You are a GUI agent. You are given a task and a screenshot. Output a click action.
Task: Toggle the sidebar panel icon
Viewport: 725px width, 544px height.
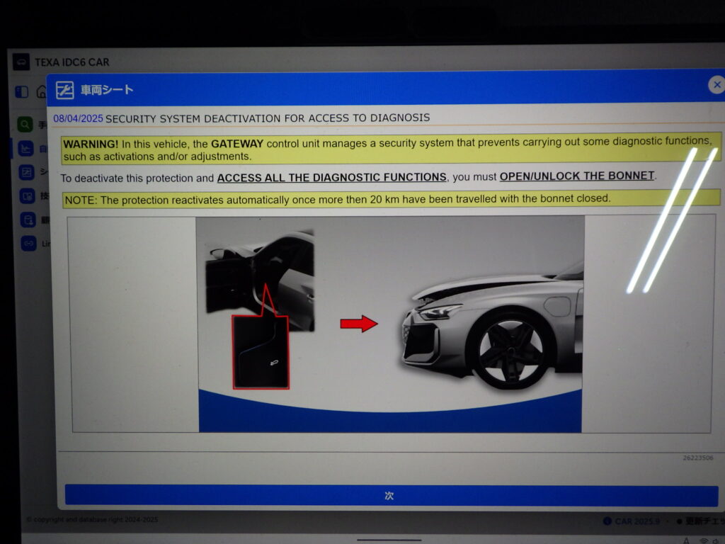[22, 92]
